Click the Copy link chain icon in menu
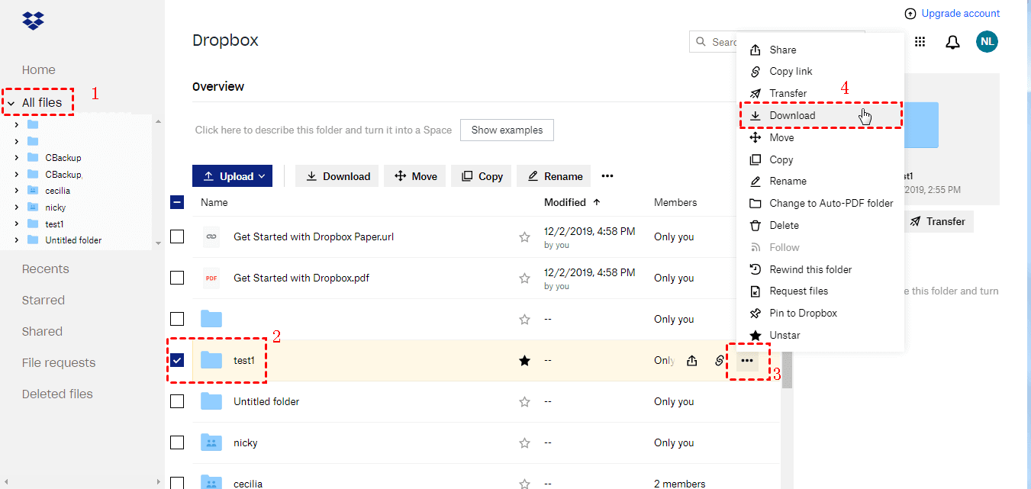This screenshot has width=1031, height=489. click(x=756, y=72)
